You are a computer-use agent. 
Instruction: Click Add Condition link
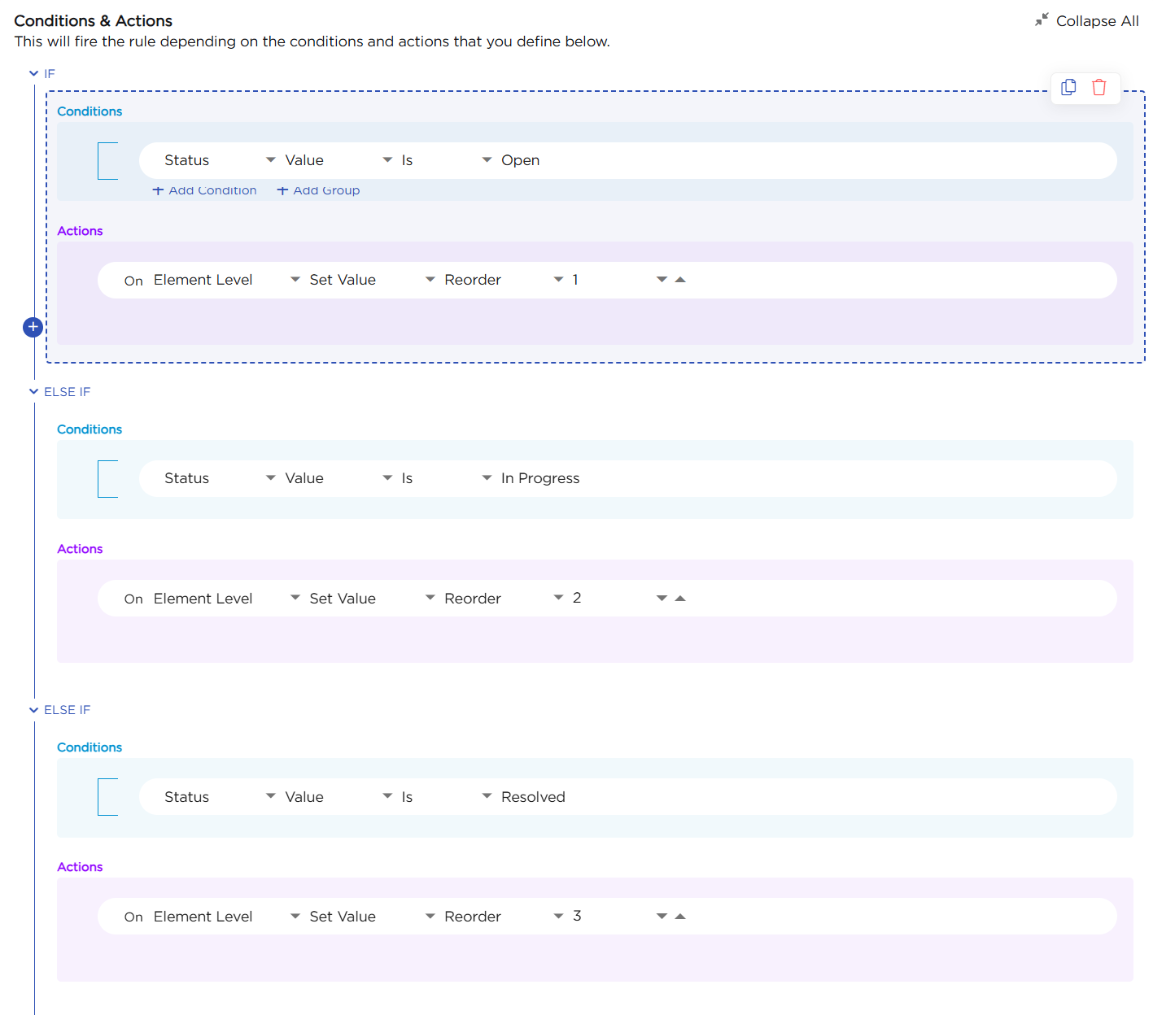point(205,190)
